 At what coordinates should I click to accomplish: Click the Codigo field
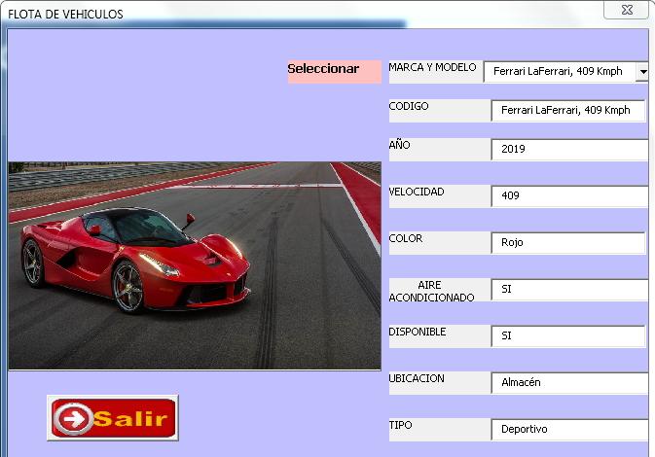(x=568, y=111)
